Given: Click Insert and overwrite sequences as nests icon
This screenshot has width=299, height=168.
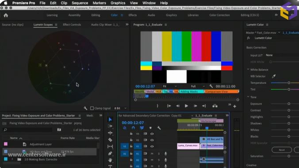Looking at the screenshot, I should point(125,128).
